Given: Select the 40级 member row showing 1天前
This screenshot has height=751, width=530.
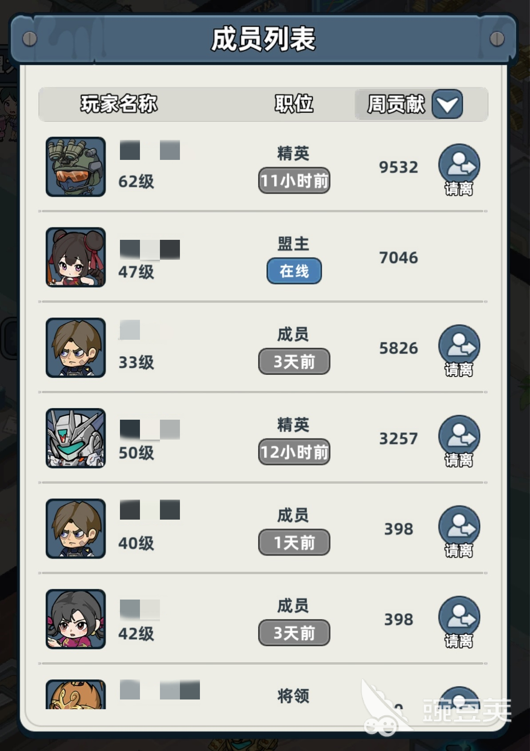Looking at the screenshot, I should point(263,528).
